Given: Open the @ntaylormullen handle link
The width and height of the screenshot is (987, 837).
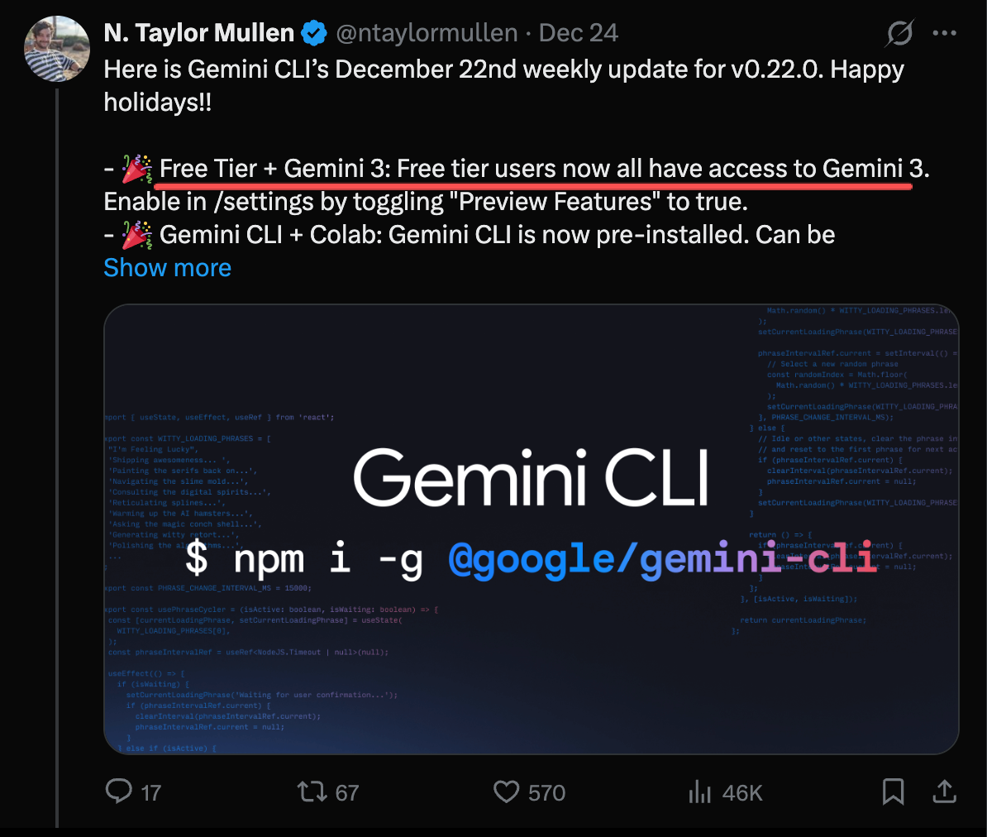Looking at the screenshot, I should tap(427, 33).
